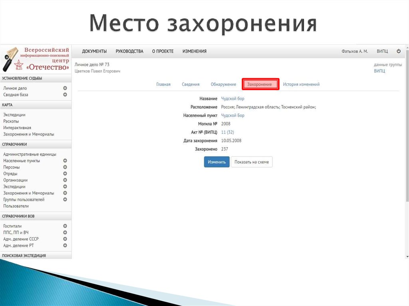Open the История изменений tab

(x=302, y=84)
